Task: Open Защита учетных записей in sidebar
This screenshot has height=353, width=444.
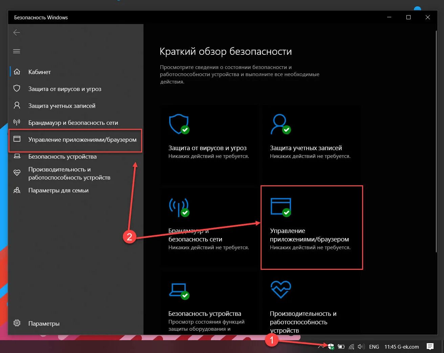Action: (76, 105)
